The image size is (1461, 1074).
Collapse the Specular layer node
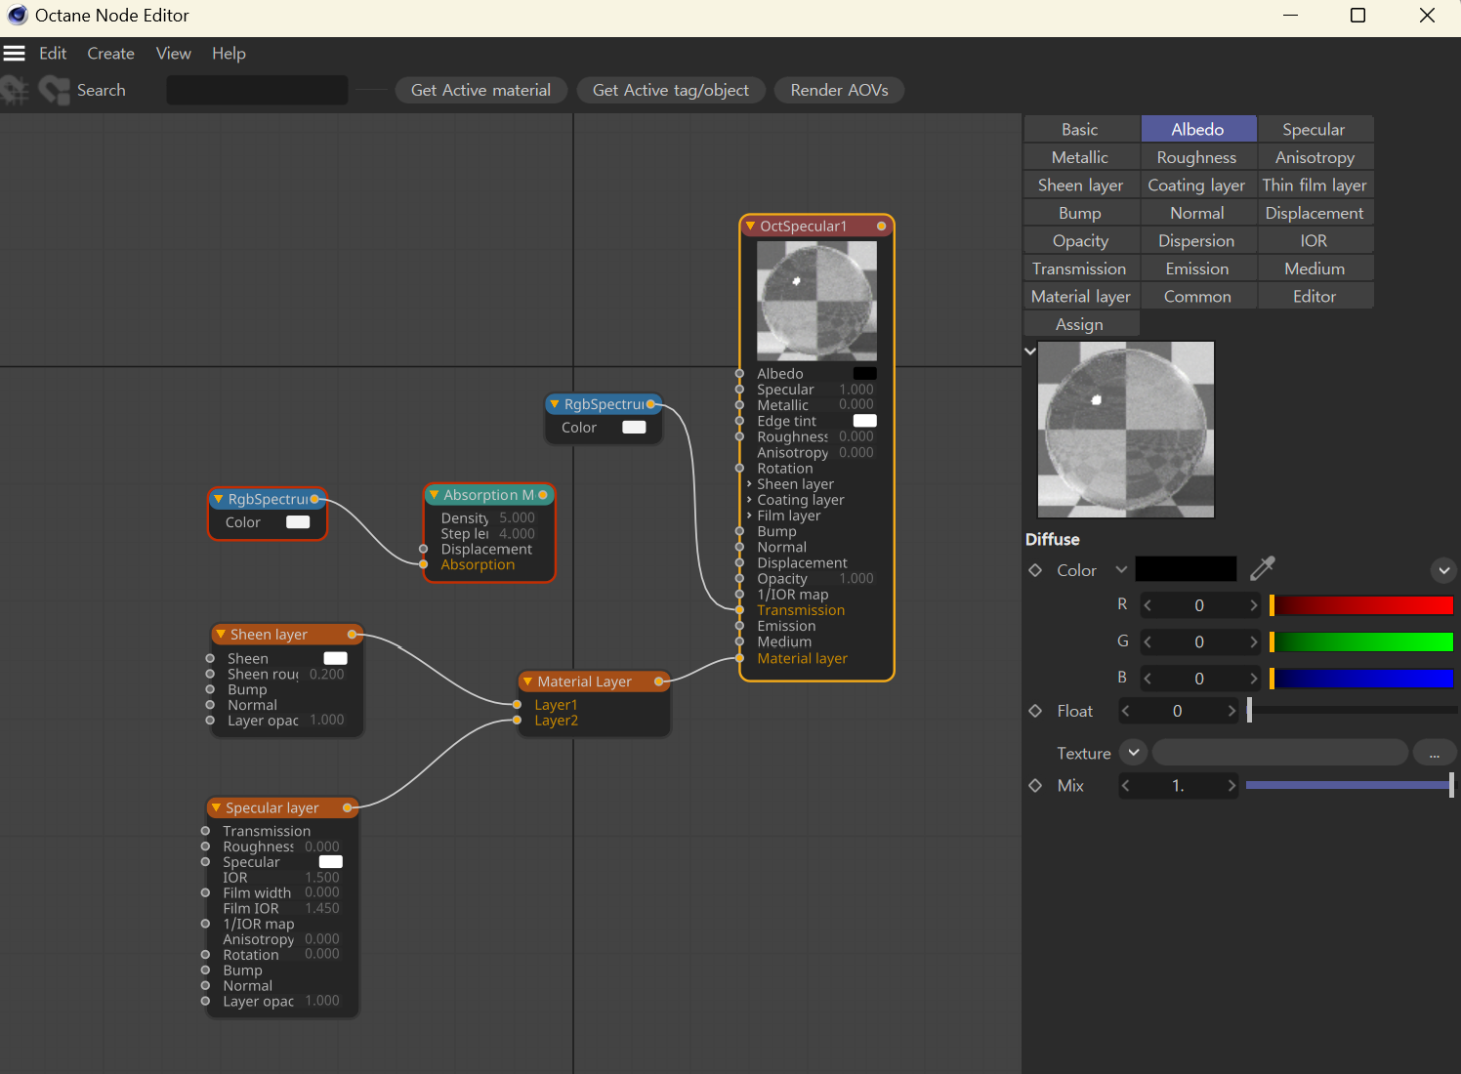pyautogui.click(x=216, y=807)
